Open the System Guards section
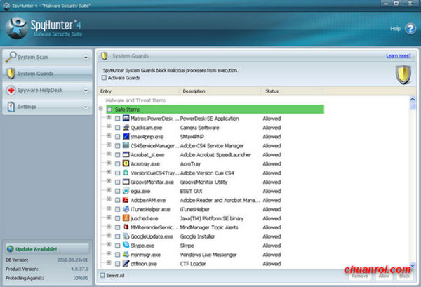The height and width of the screenshot is (287, 421). tap(47, 74)
